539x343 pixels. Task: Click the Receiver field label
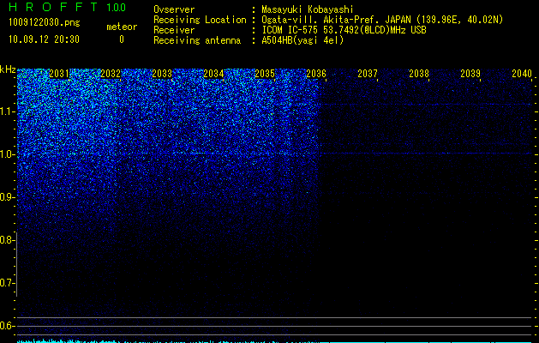click(174, 30)
